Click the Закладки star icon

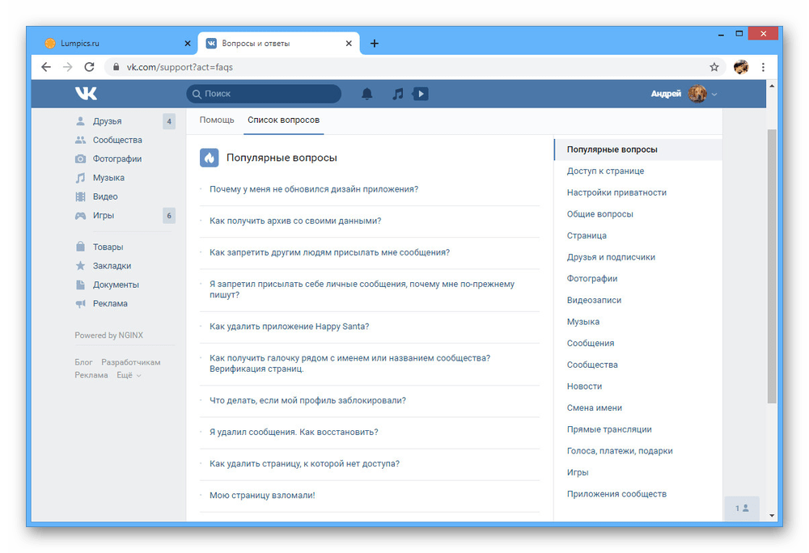click(80, 266)
